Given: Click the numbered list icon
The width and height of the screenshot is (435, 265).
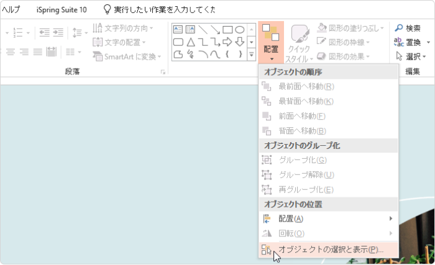Looking at the screenshot, I should (18, 33).
